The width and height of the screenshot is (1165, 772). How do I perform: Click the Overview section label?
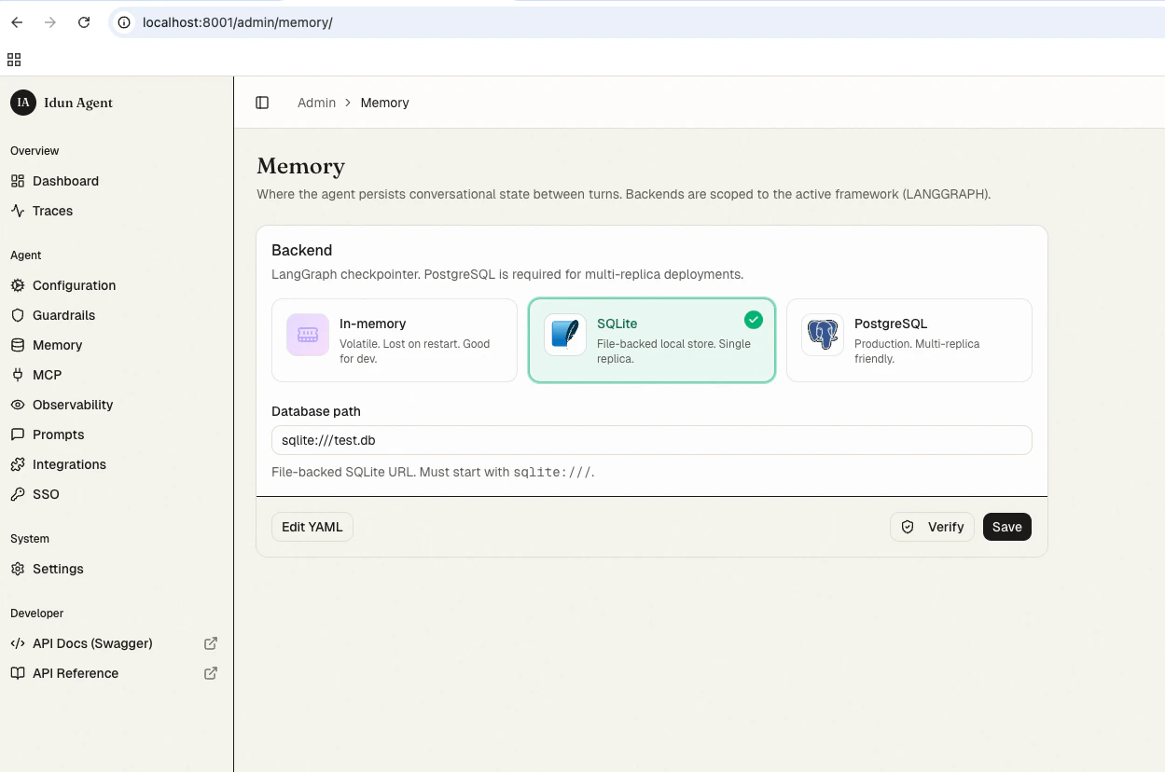[35, 151]
